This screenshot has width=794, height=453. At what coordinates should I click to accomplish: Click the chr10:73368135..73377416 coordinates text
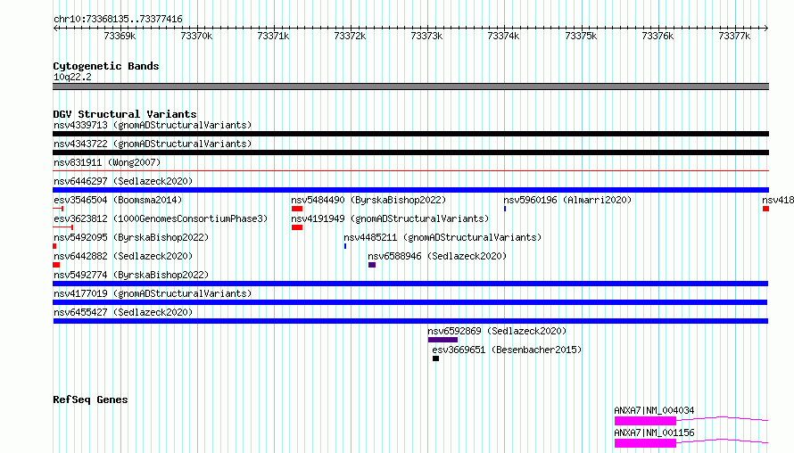coord(118,19)
